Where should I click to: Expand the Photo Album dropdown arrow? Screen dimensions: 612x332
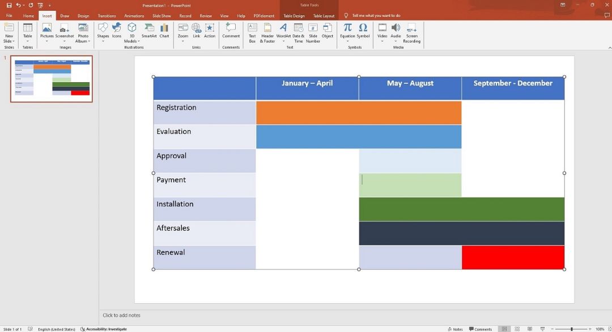[x=89, y=41]
